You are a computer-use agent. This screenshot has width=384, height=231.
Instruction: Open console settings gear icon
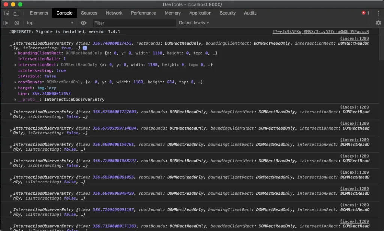(x=378, y=23)
